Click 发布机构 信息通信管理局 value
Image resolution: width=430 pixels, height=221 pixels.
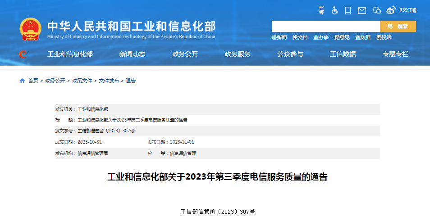93,153
